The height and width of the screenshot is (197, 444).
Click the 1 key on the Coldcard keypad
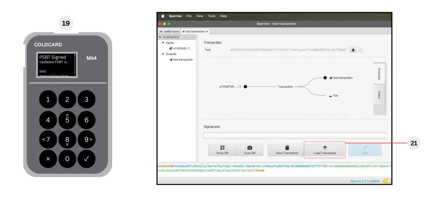48,100
